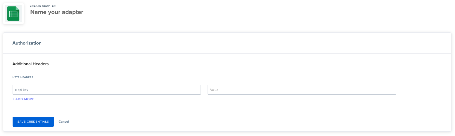Click the spreadsheet grid symbol inside the Sheets icon

point(13,15)
